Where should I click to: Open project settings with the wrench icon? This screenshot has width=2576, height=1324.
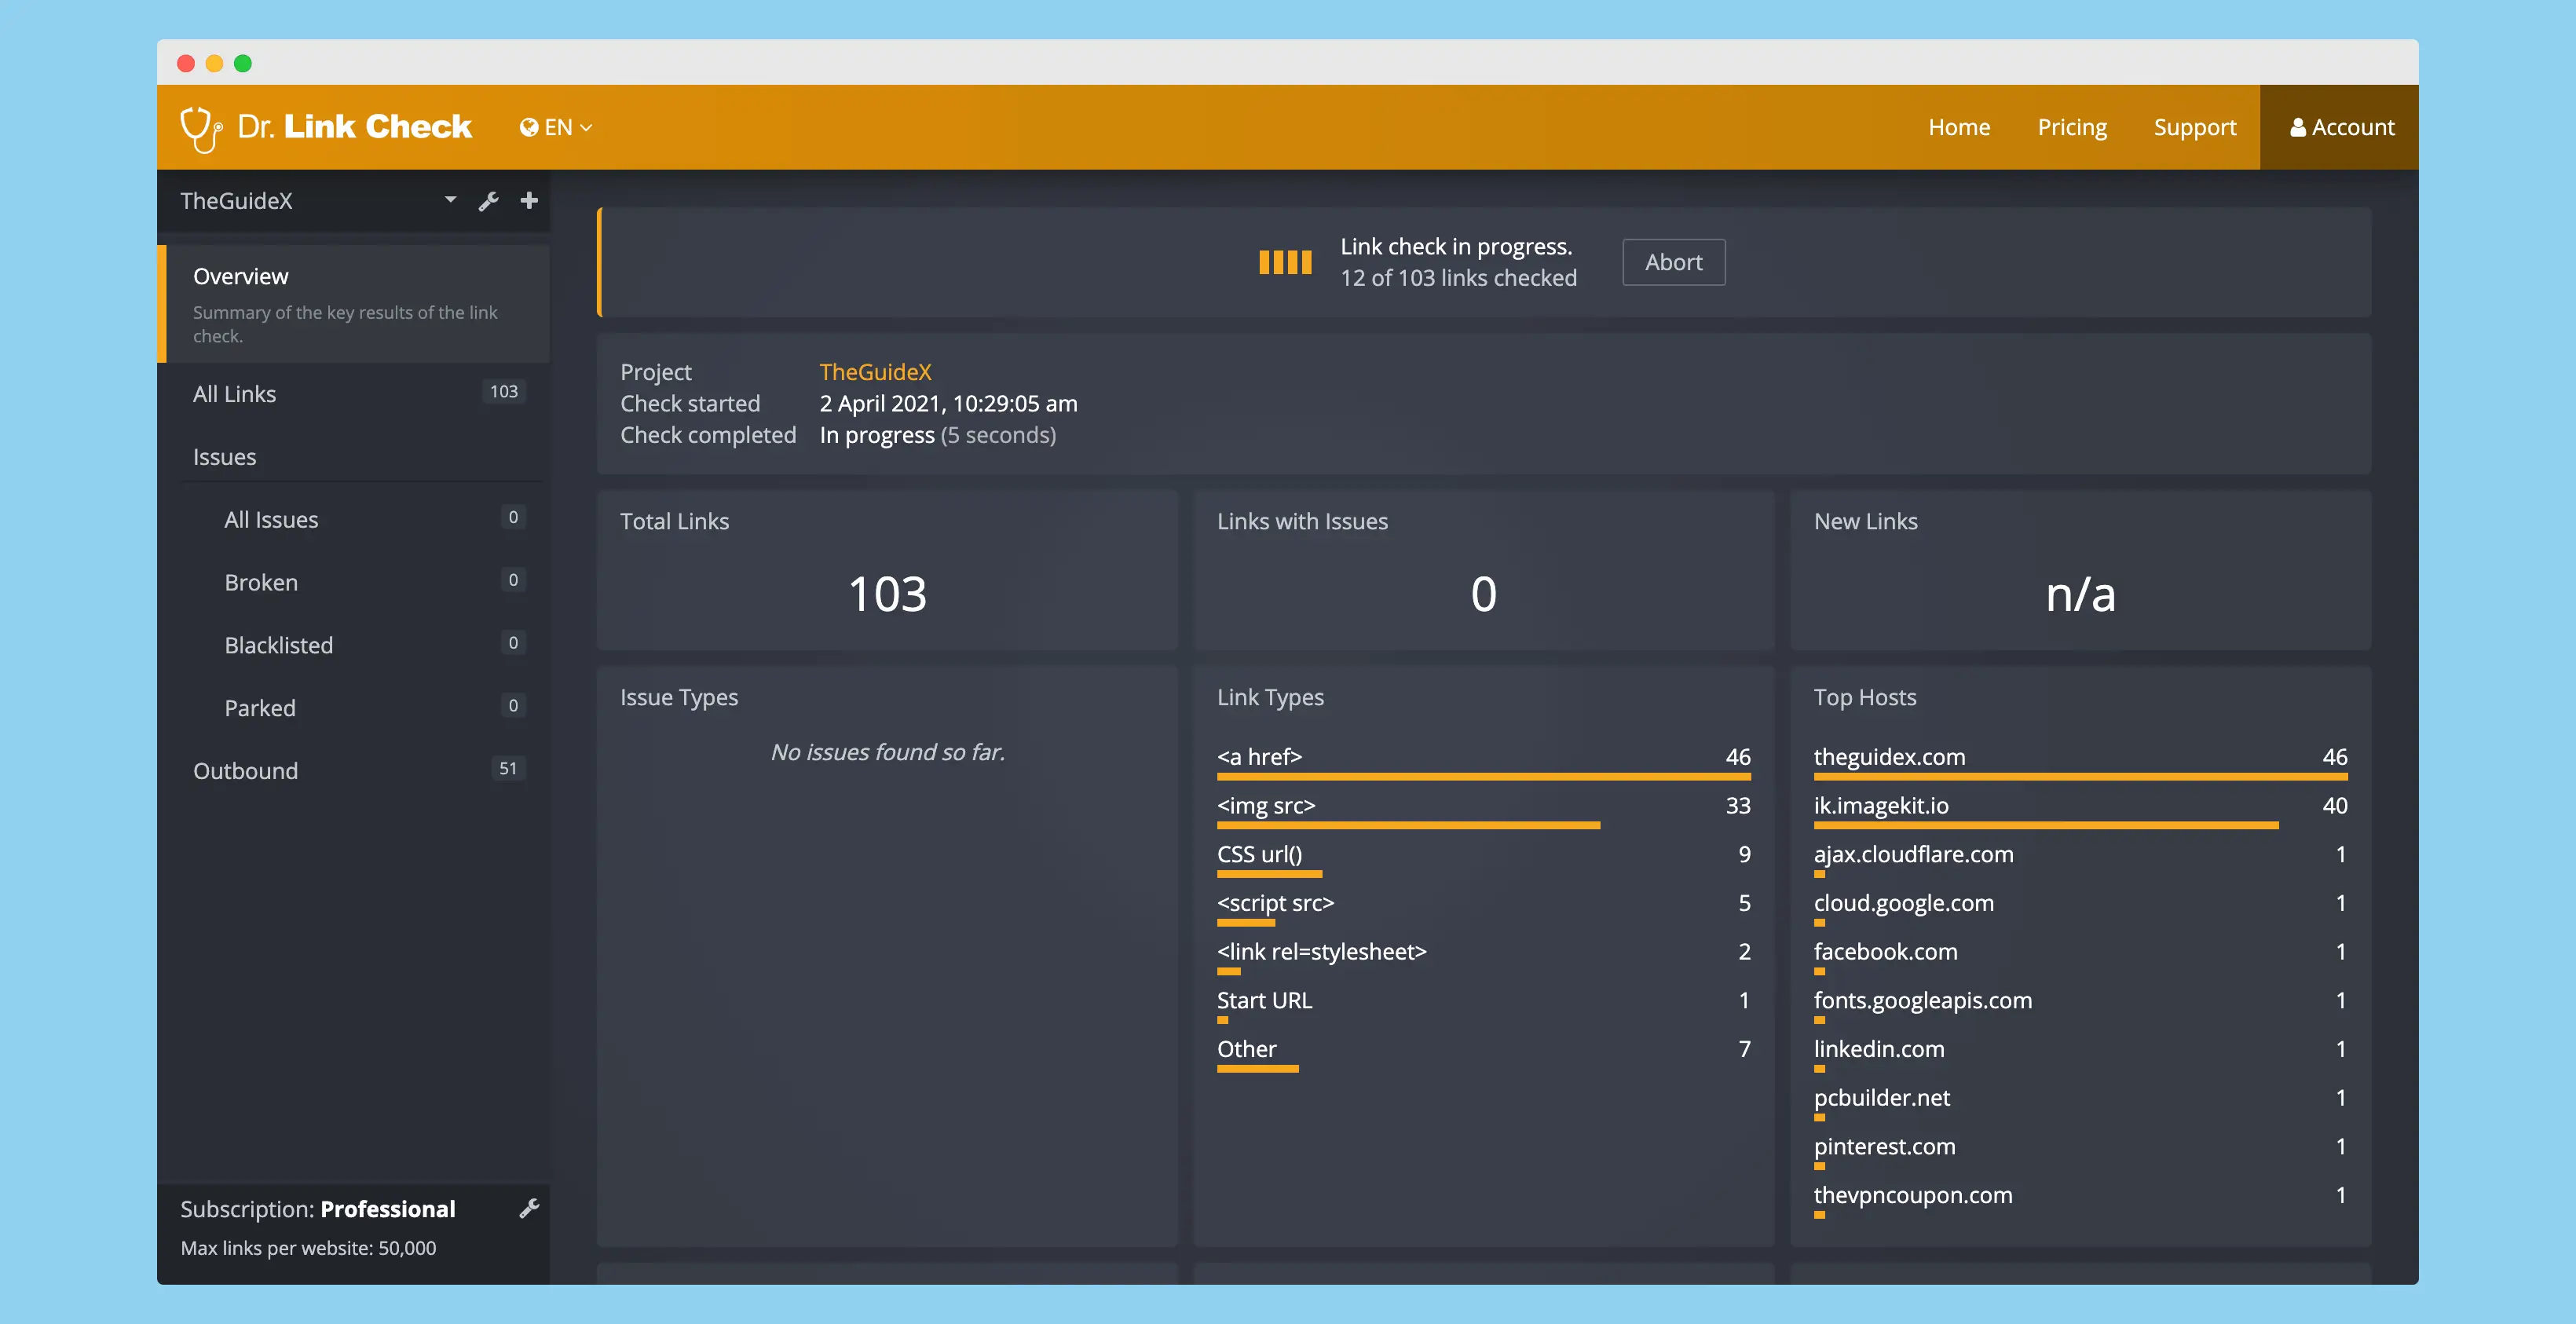488,200
